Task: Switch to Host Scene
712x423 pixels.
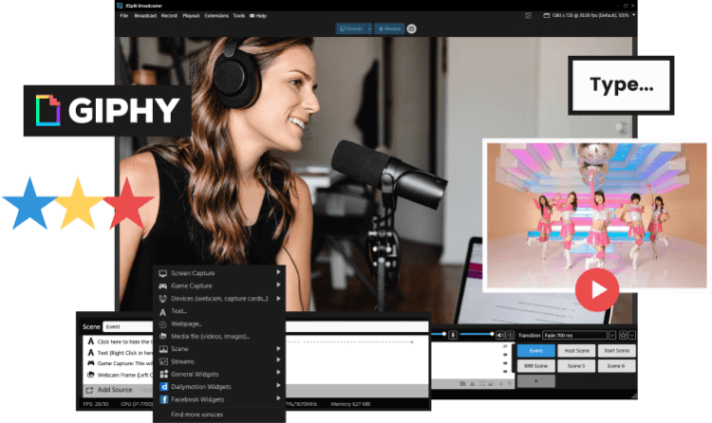Action: [x=576, y=350]
